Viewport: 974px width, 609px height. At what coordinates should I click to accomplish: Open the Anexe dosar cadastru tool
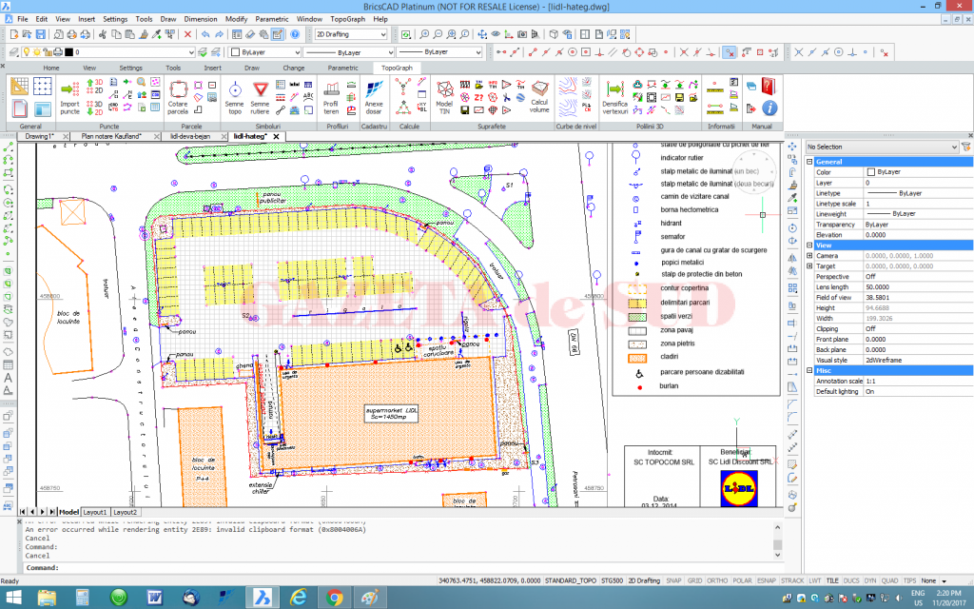(x=373, y=98)
